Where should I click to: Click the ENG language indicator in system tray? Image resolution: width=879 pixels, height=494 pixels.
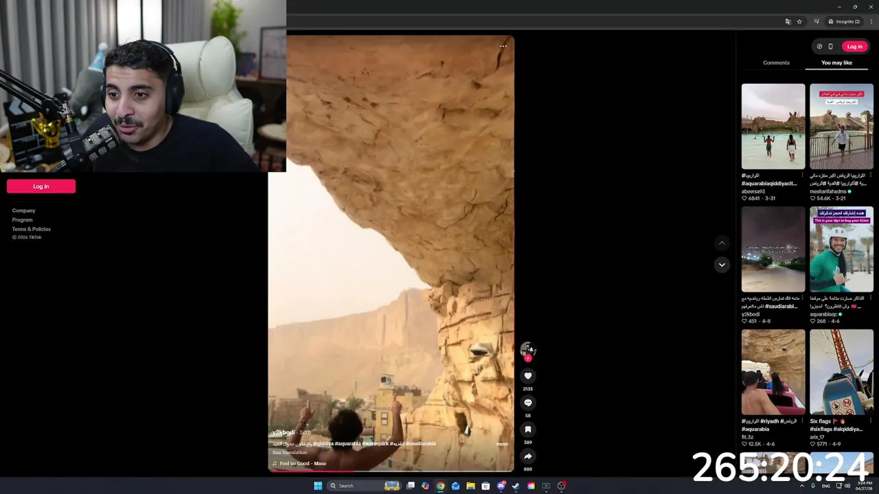point(826,486)
